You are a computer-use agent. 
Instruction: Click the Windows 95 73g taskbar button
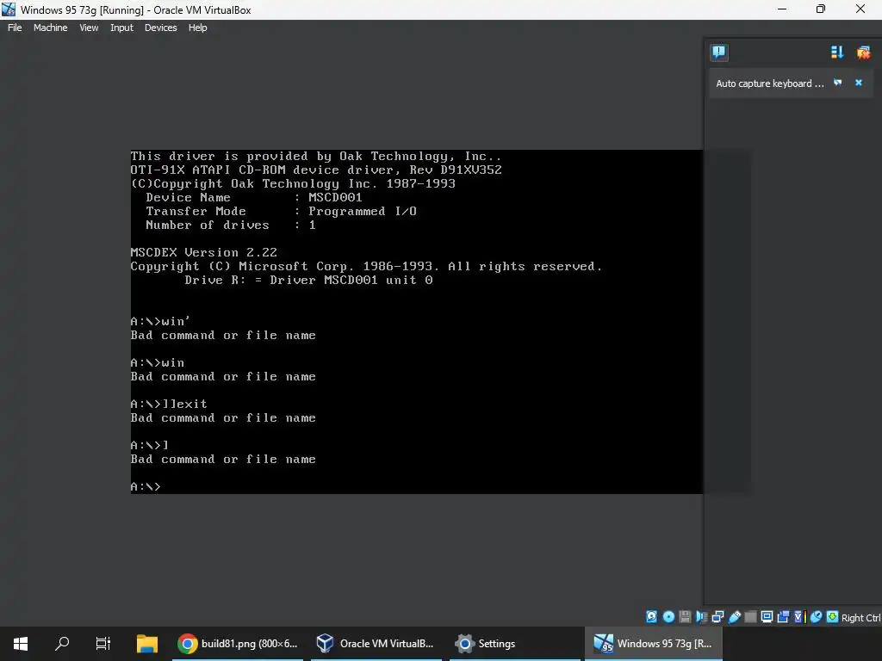[654, 644]
